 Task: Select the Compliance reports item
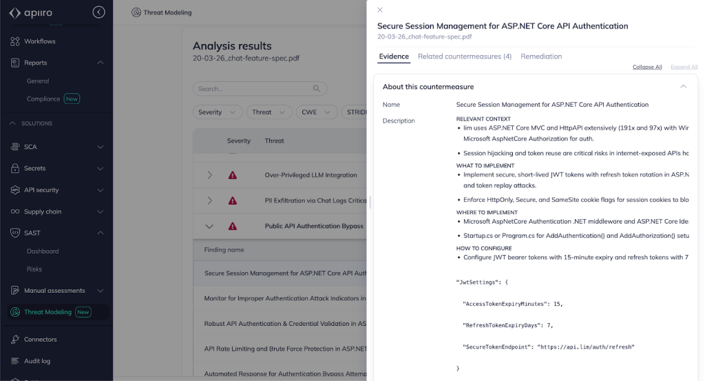[43, 99]
